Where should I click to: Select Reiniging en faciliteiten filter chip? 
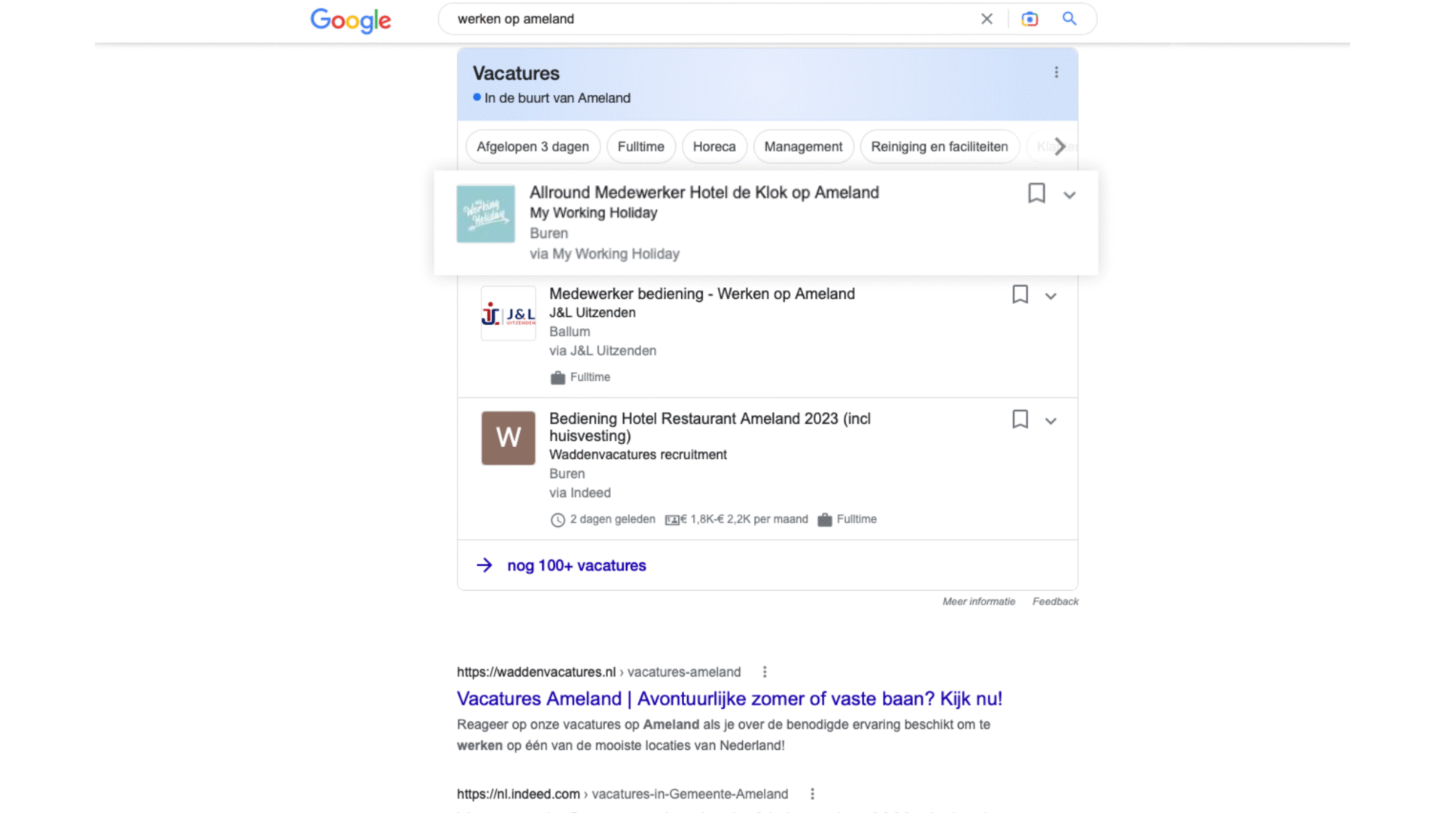(x=939, y=147)
